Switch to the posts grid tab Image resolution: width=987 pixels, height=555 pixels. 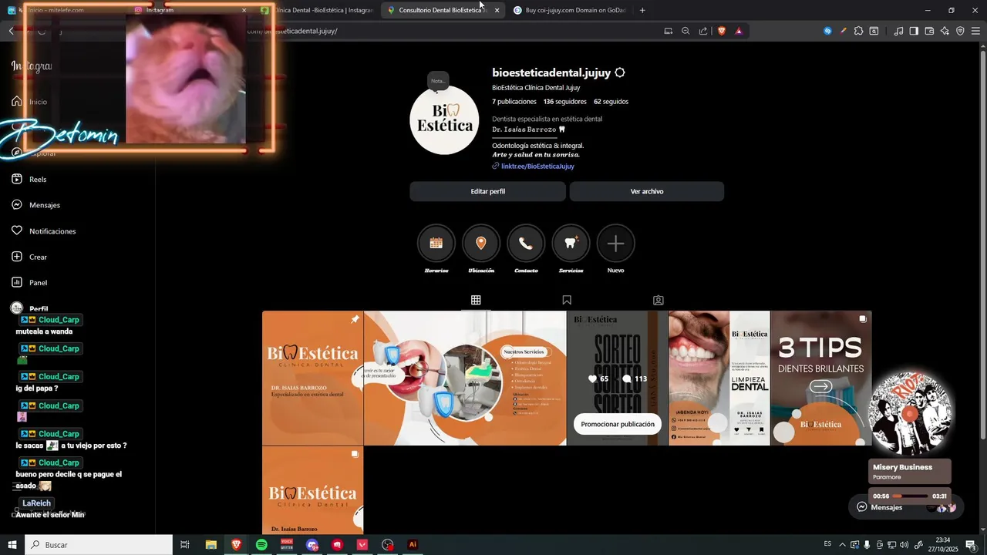(x=476, y=300)
